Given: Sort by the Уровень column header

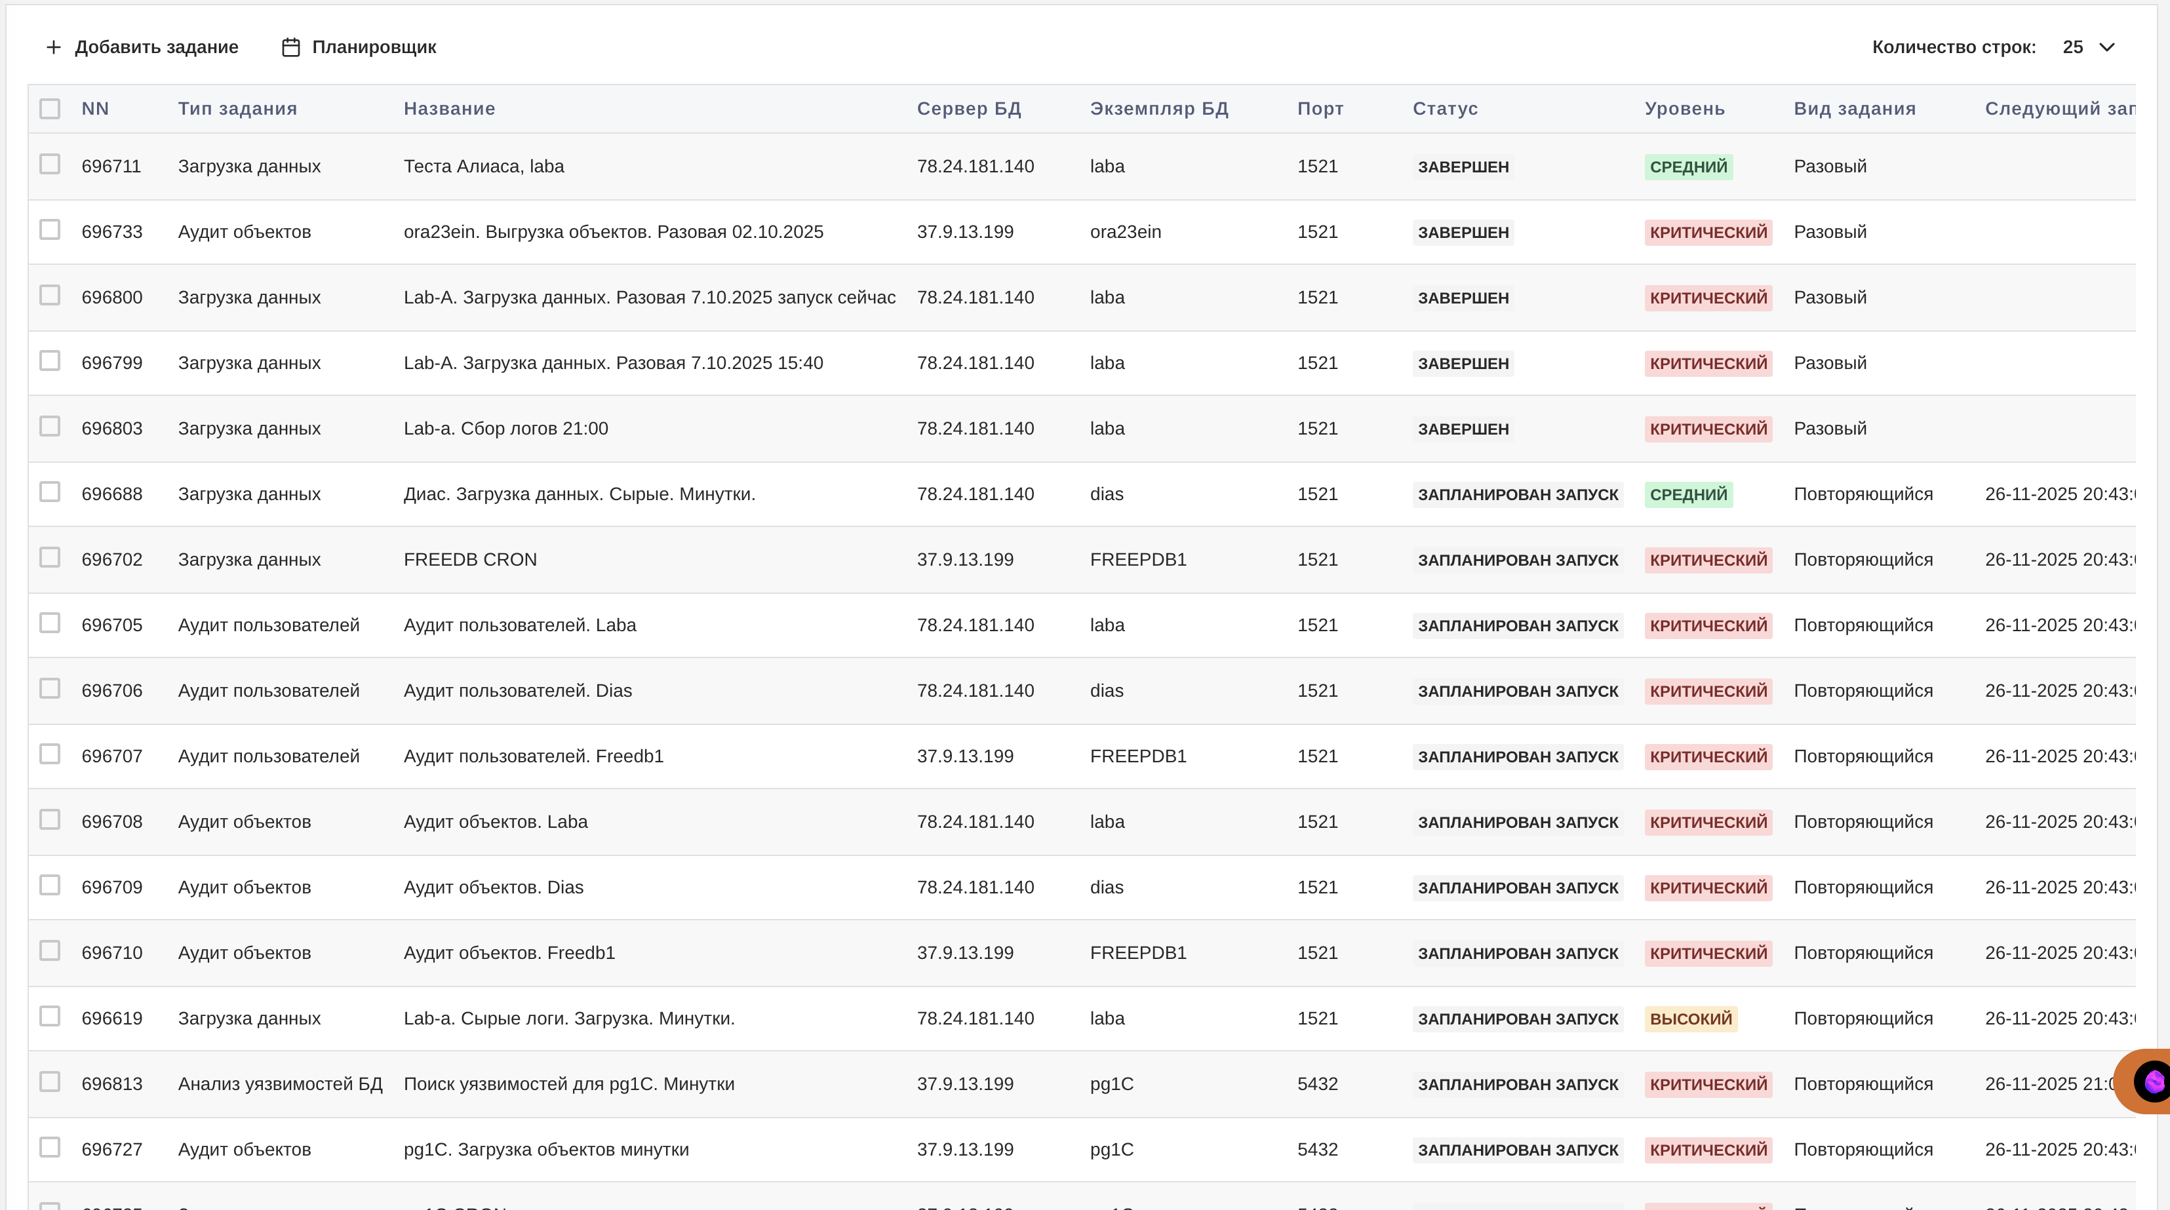Looking at the screenshot, I should point(1684,109).
